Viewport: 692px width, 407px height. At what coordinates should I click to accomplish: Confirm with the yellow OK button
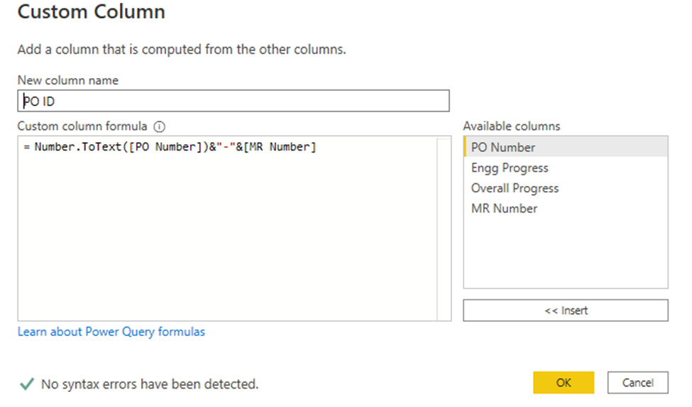[564, 382]
